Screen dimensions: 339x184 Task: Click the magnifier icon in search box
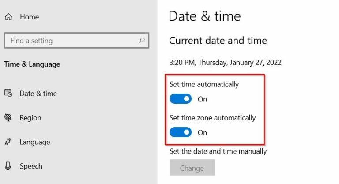[x=142, y=41]
